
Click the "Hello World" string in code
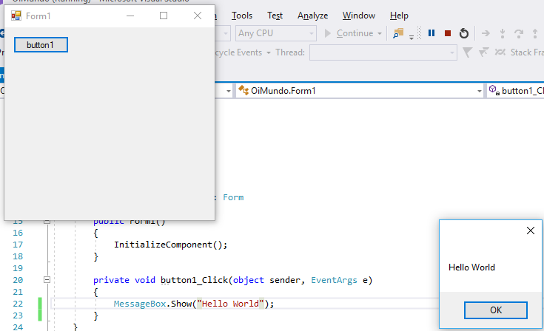tap(231, 304)
